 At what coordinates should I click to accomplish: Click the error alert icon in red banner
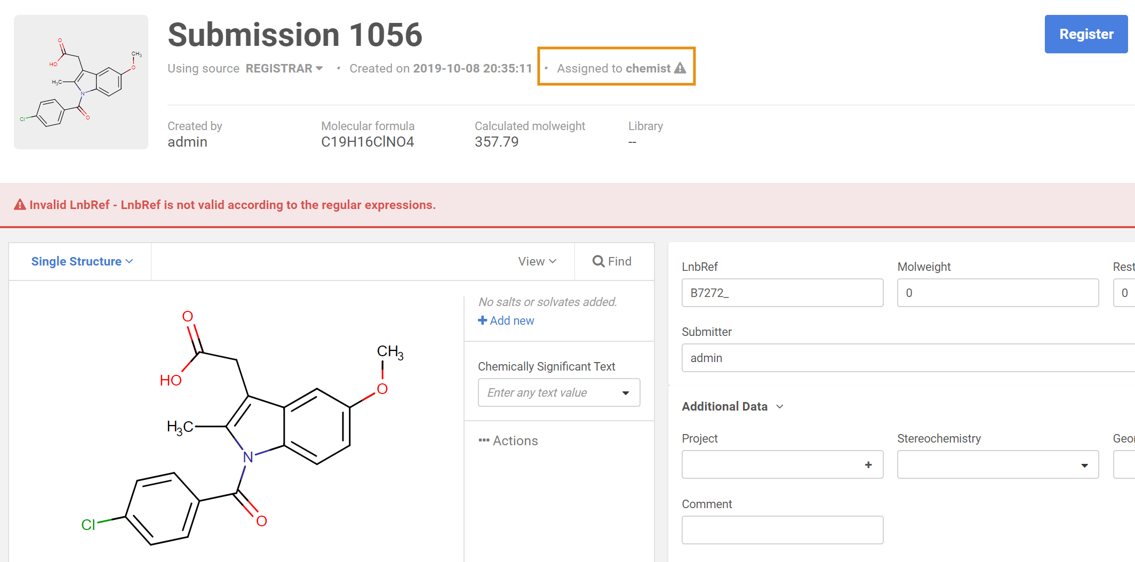pyautogui.click(x=20, y=205)
